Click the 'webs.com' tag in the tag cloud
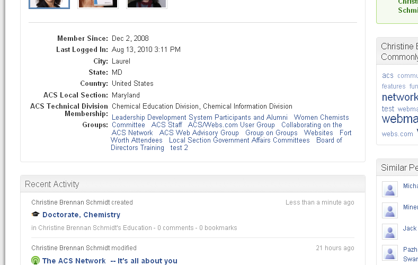The width and height of the screenshot is (418, 265). point(397,134)
